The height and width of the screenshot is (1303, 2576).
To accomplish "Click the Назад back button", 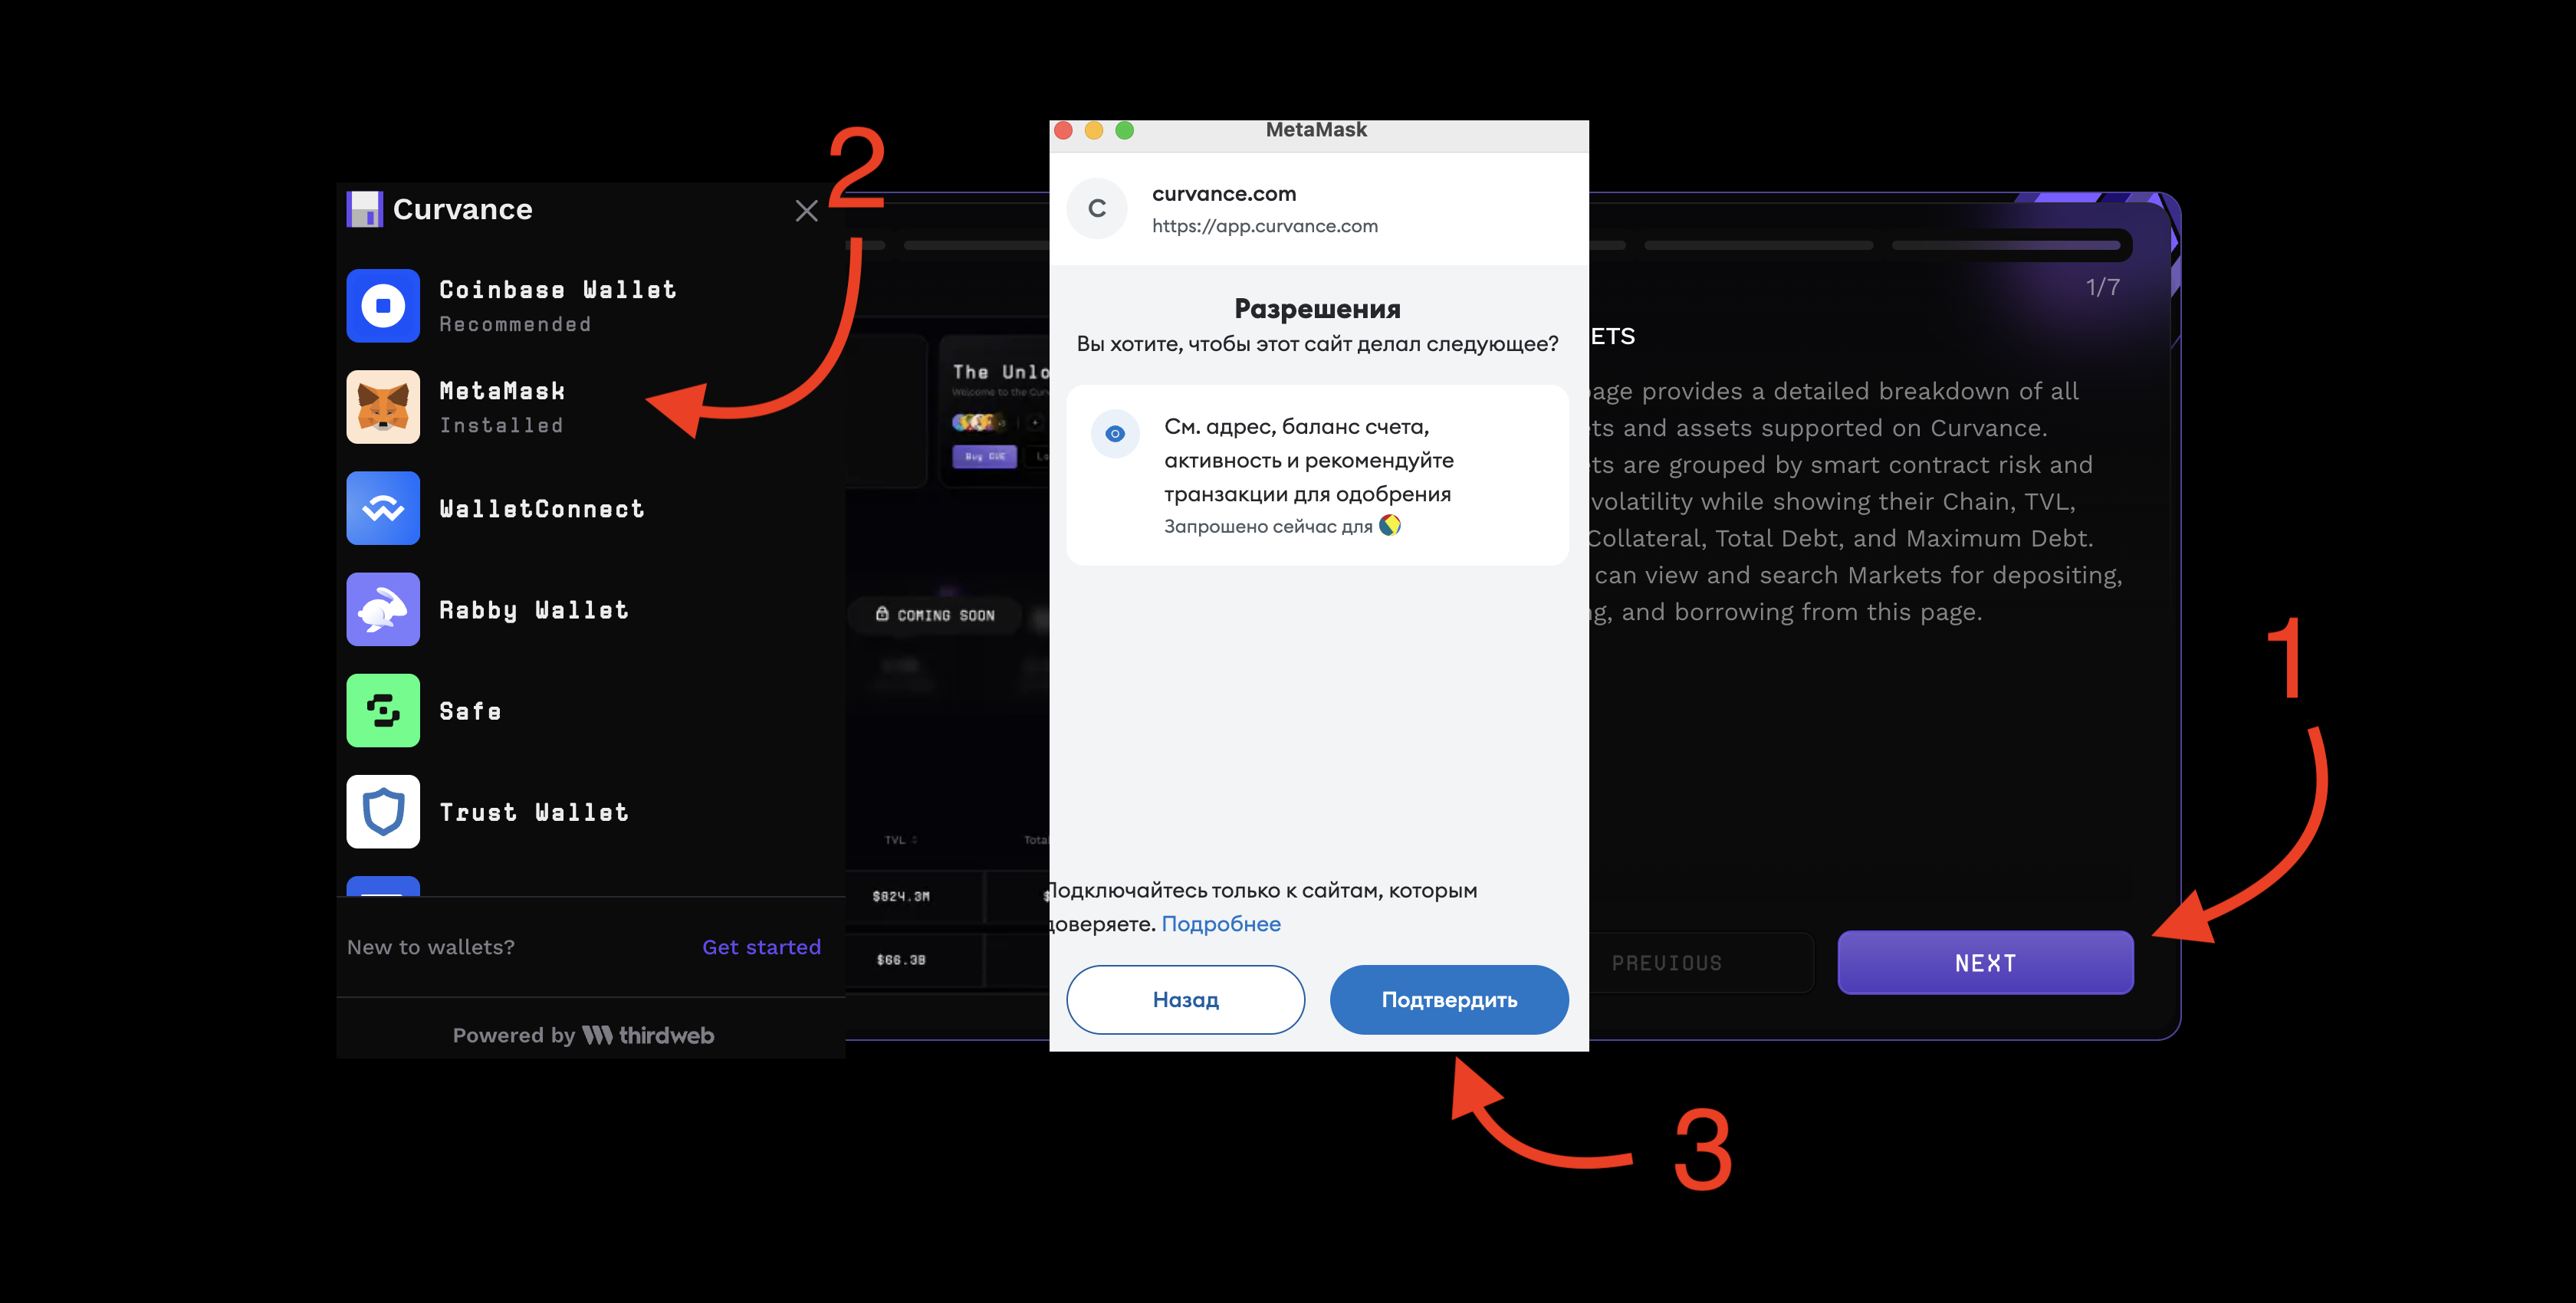I will point(1186,999).
